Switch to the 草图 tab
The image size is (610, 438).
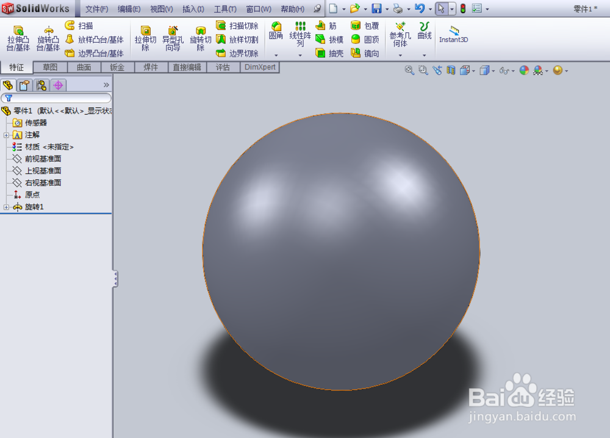click(x=51, y=67)
